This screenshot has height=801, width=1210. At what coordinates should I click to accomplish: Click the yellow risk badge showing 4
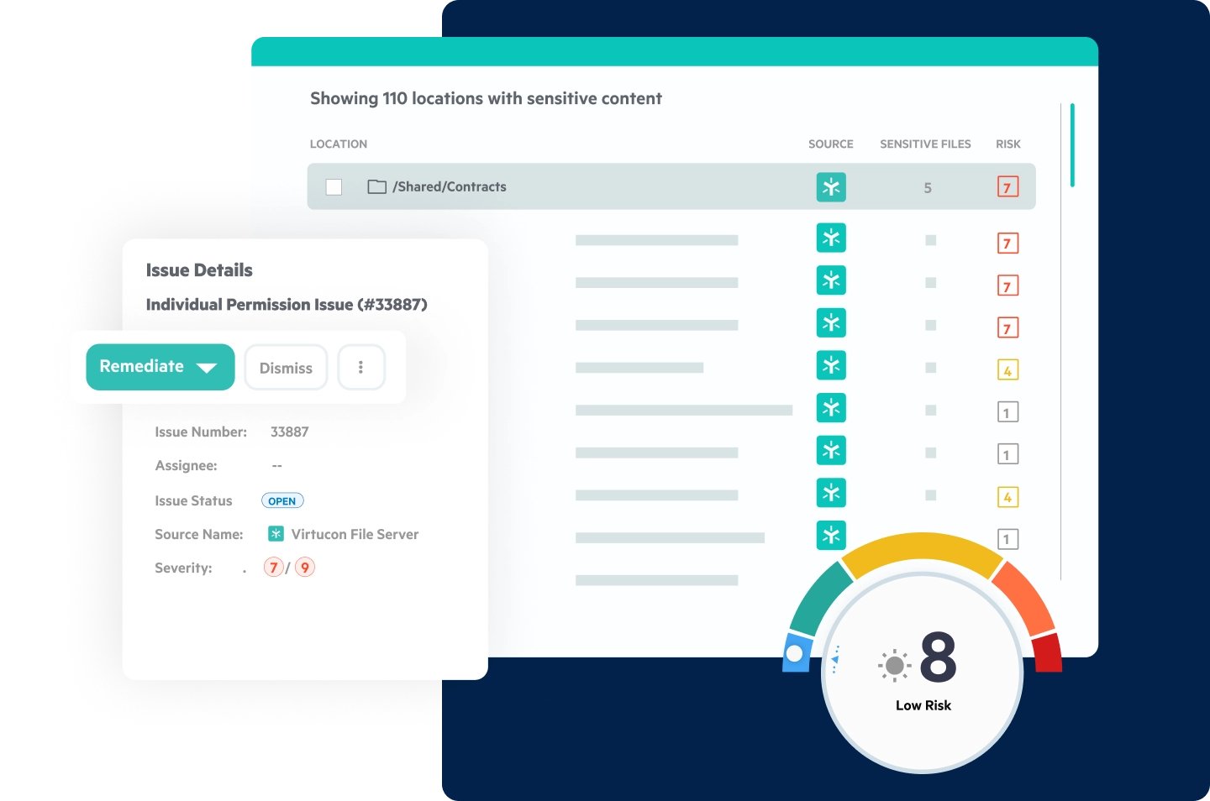pos(1007,369)
